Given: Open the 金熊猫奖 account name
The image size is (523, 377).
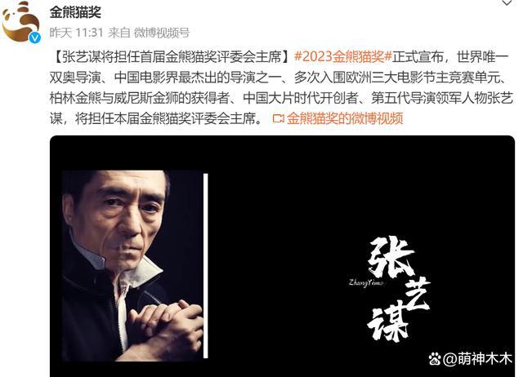Looking at the screenshot, I should click(x=75, y=13).
